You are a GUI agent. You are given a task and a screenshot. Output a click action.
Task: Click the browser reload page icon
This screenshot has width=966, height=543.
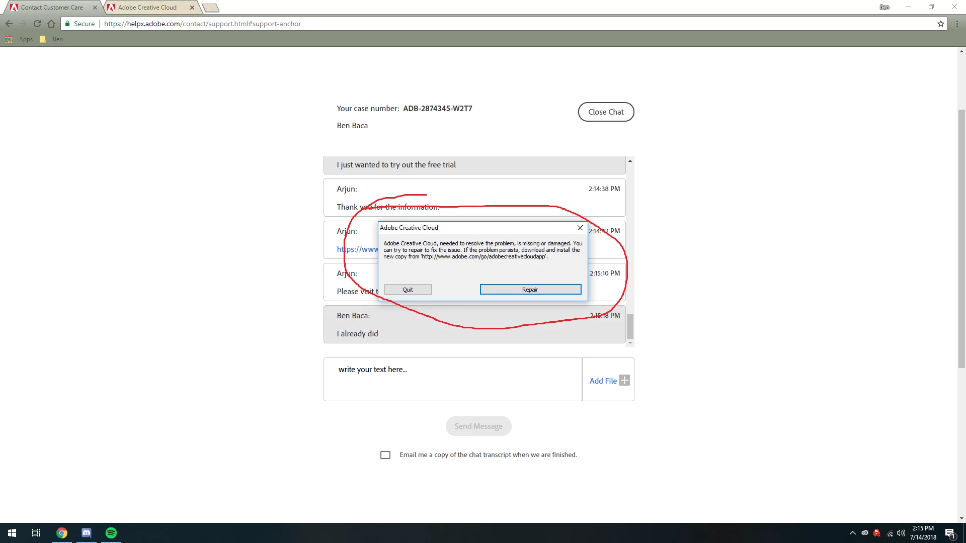coord(37,24)
